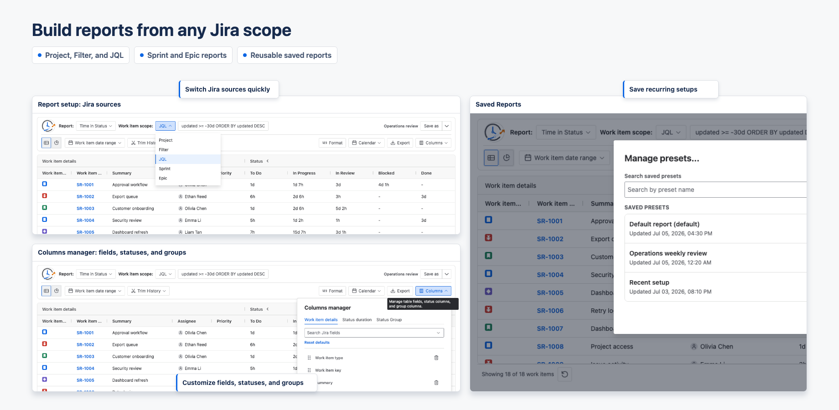Click Save as in Columns manager panel
839x410 pixels.
(x=431, y=274)
